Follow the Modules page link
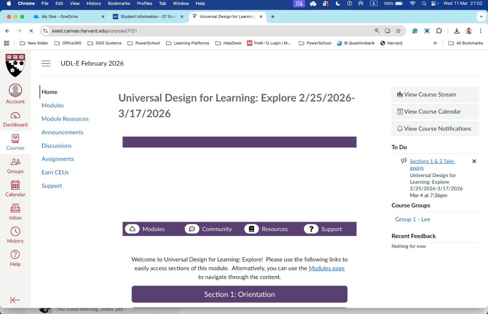 click(x=327, y=268)
